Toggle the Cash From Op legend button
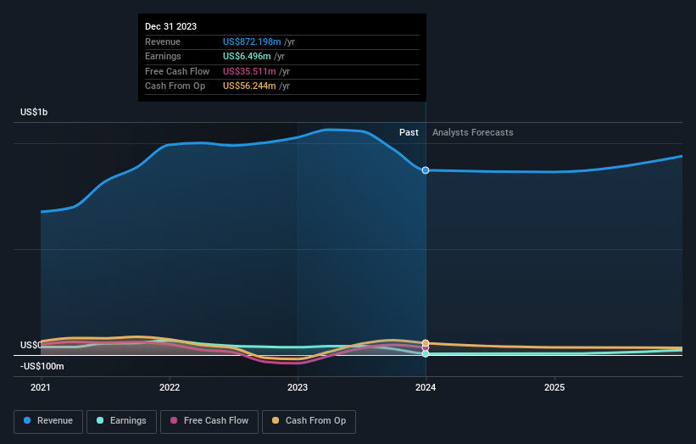The image size is (696, 444). (309, 421)
